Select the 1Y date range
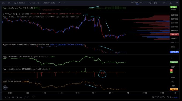Image resolution: width=182 pixels, height=101 pixels. click(25, 97)
